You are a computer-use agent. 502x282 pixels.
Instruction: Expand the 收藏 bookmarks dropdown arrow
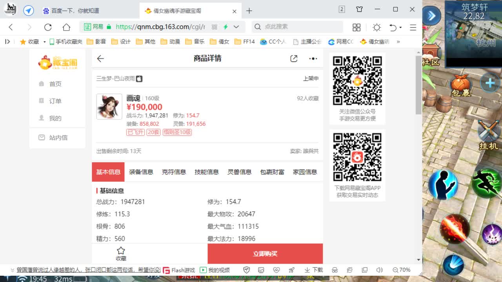click(x=44, y=41)
